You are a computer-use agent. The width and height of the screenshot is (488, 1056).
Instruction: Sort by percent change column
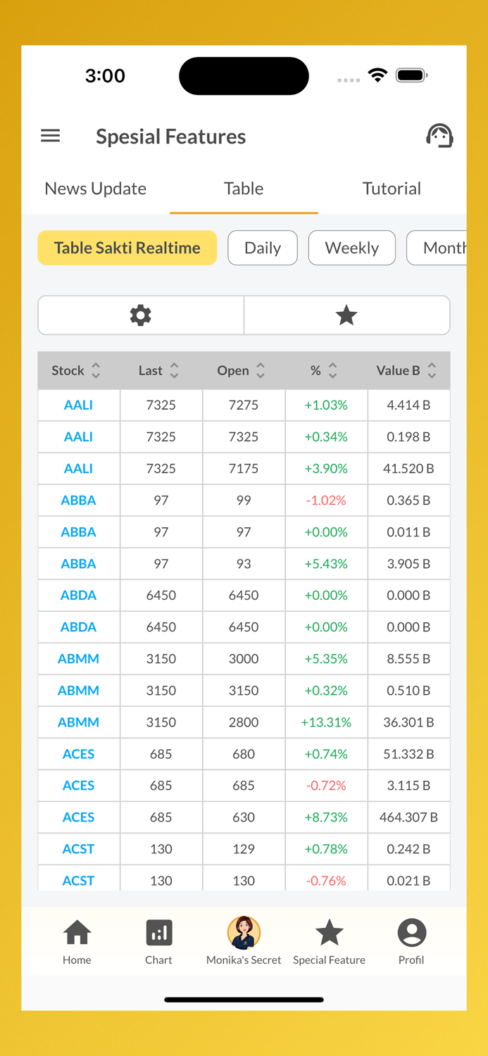[332, 371]
